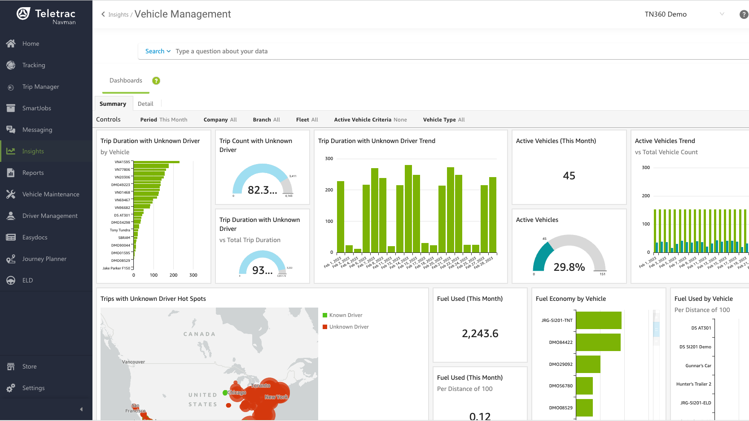Select the Insights menu item
749x421 pixels.
[x=33, y=151]
